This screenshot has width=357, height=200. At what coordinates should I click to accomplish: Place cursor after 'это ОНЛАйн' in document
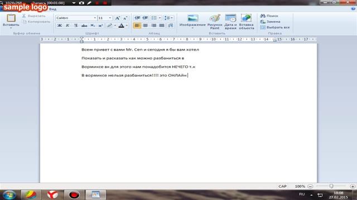pos(187,76)
